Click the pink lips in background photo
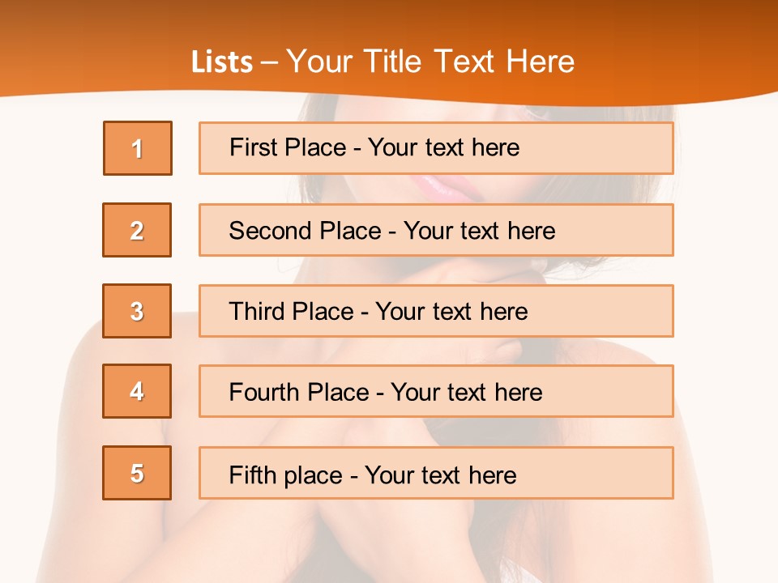The height and width of the screenshot is (583, 778). 442,189
